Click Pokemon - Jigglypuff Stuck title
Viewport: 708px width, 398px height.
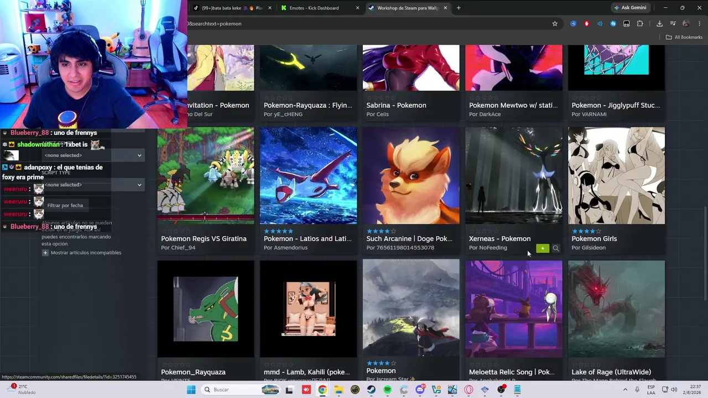coord(616,105)
